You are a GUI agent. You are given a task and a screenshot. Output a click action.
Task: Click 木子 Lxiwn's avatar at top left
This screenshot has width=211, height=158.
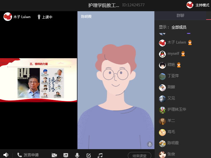[8, 17]
